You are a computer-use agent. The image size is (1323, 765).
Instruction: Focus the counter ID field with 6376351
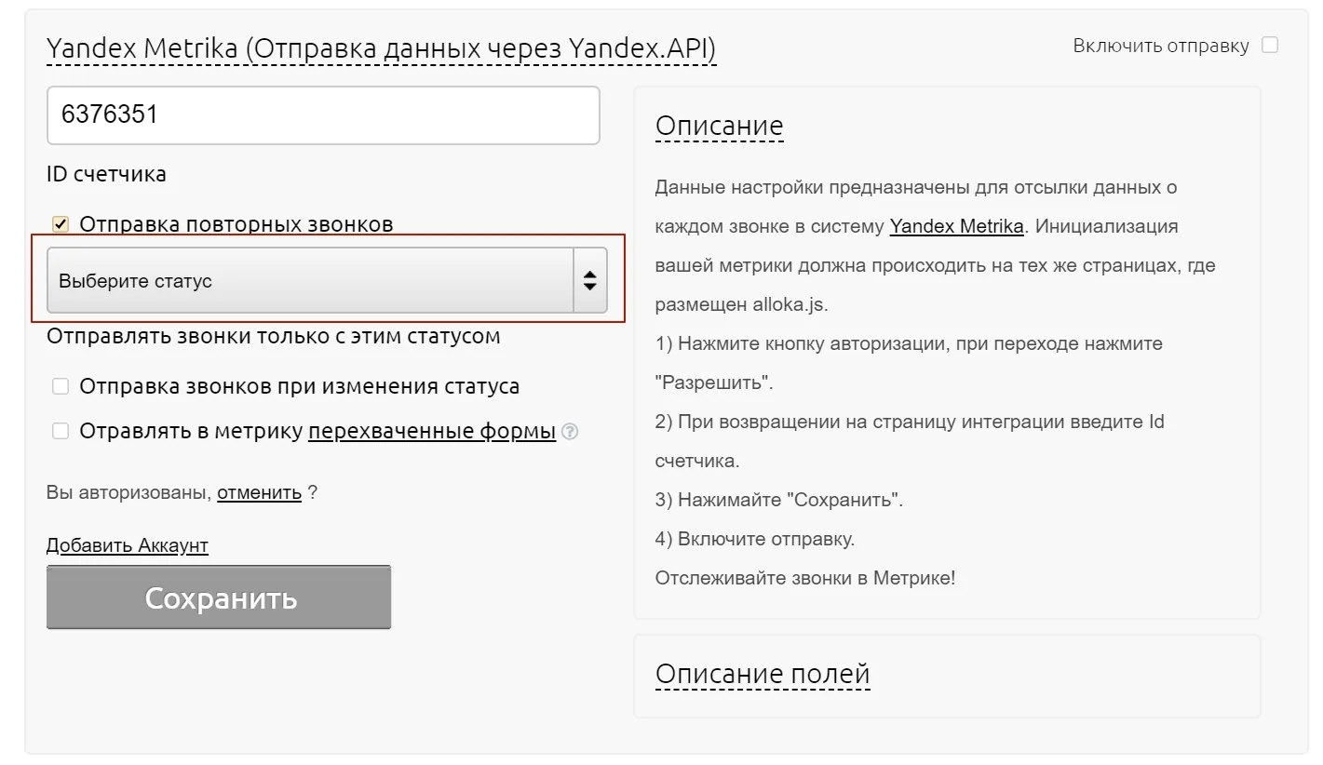[323, 115]
